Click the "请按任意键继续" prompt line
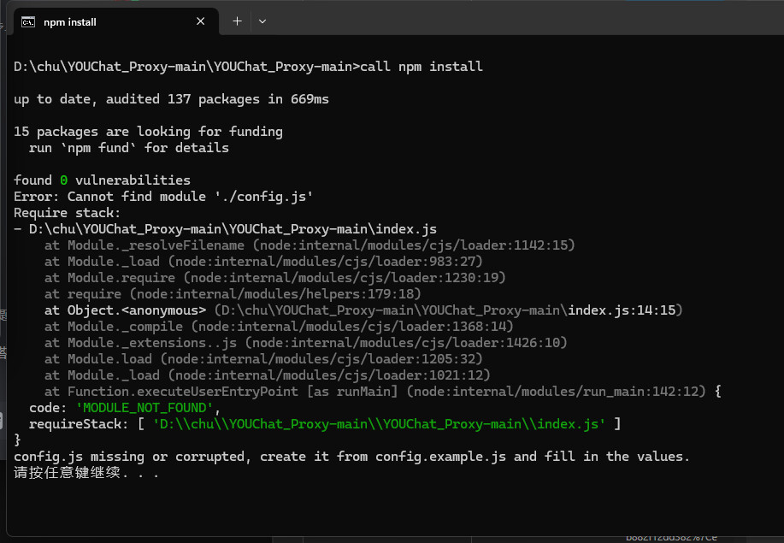Viewport: 784px width, 543px height. coord(85,473)
